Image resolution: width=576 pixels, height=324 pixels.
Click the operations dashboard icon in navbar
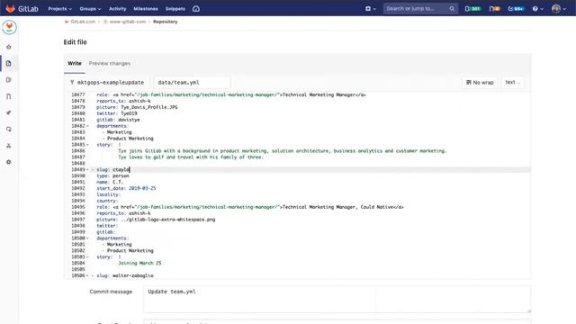pyautogui.click(x=196, y=8)
